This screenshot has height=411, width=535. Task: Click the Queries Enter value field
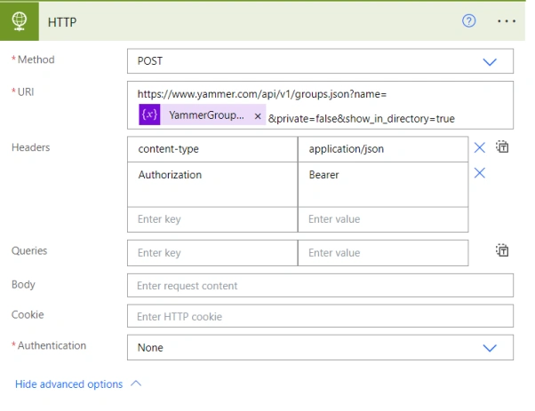click(x=383, y=253)
